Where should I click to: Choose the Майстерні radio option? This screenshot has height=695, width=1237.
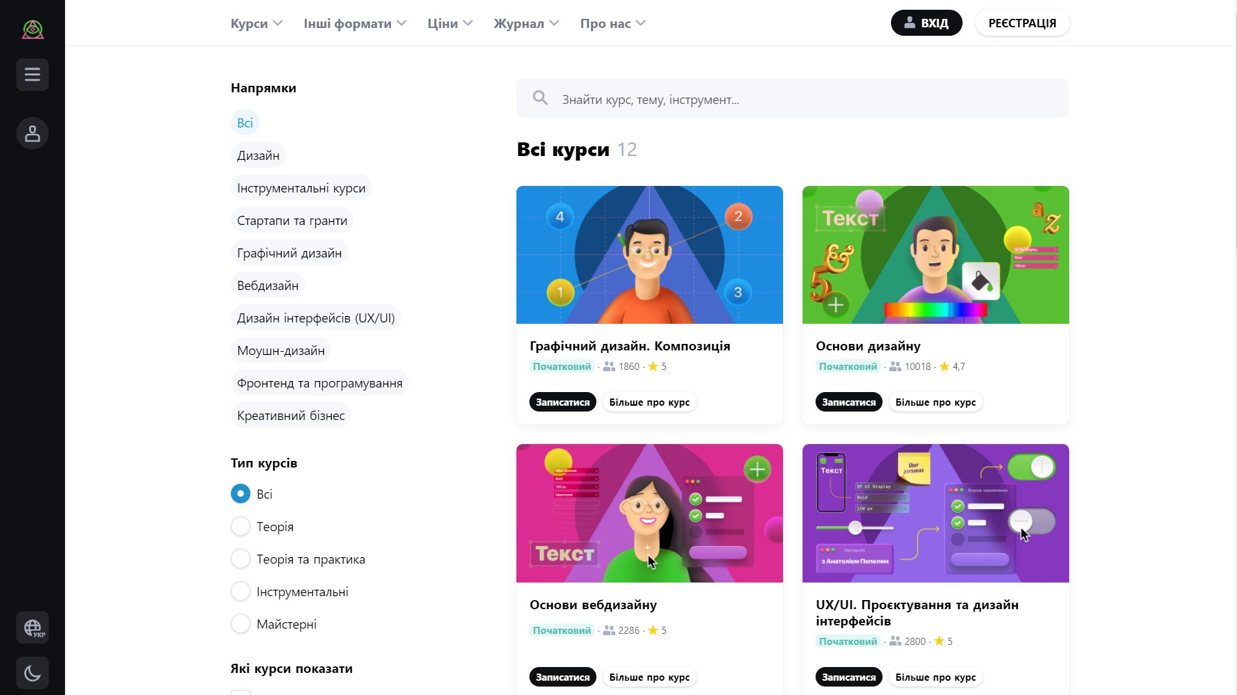(x=241, y=623)
